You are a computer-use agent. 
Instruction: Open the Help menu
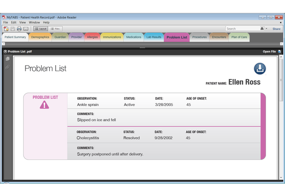click(46, 22)
